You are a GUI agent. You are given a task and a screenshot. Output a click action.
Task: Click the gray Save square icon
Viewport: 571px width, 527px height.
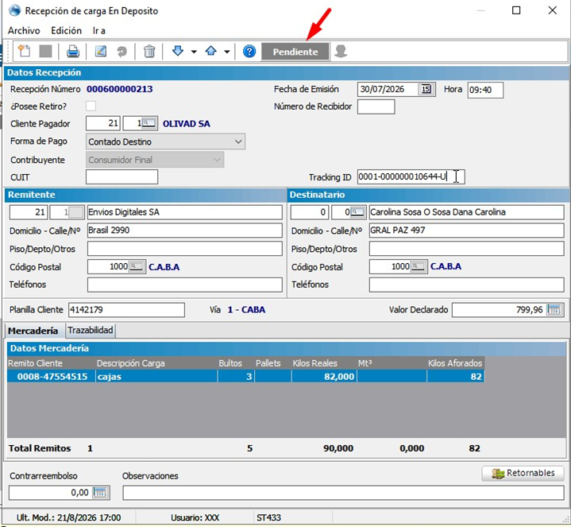(45, 52)
